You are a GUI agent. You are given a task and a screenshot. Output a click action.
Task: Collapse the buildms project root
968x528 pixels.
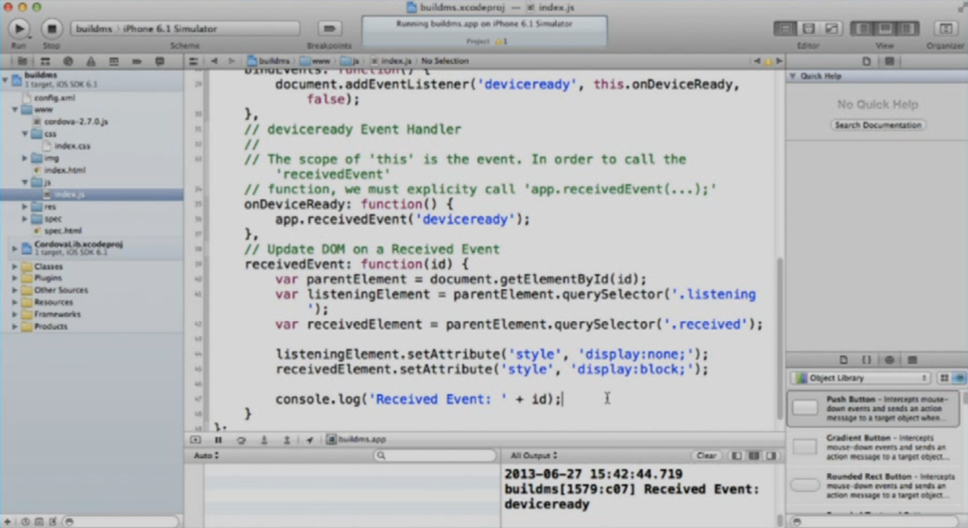point(6,79)
